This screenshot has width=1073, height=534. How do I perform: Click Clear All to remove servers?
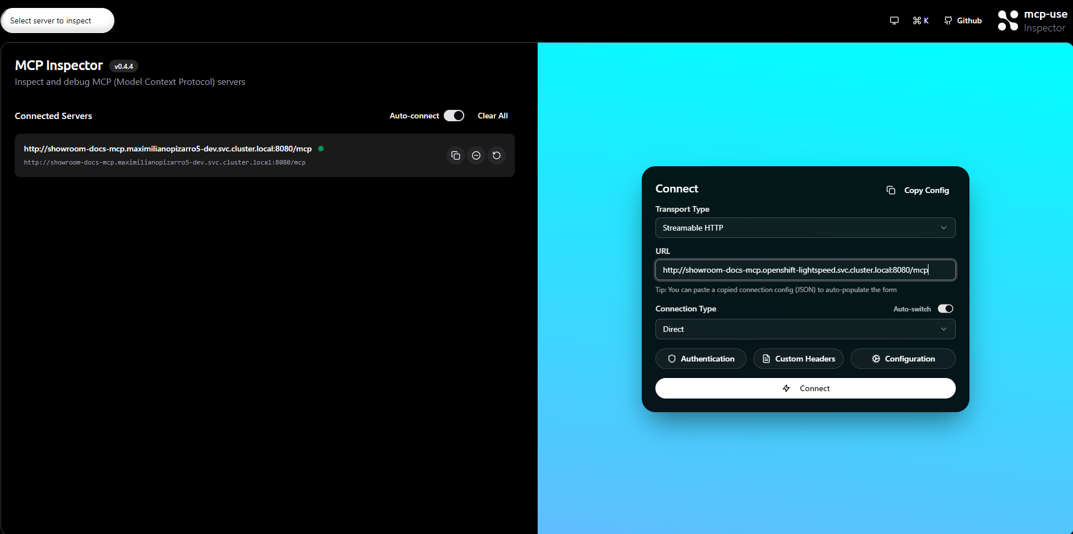pos(493,115)
